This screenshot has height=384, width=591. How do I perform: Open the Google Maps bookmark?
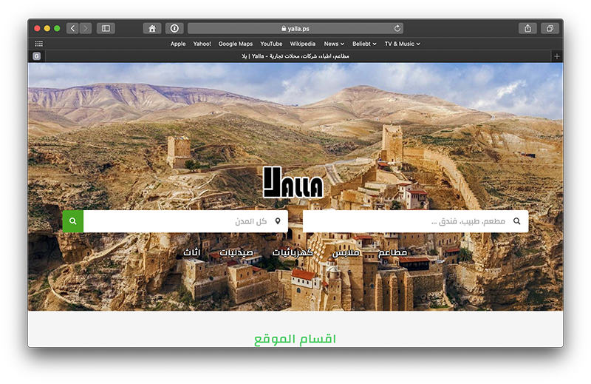point(236,44)
